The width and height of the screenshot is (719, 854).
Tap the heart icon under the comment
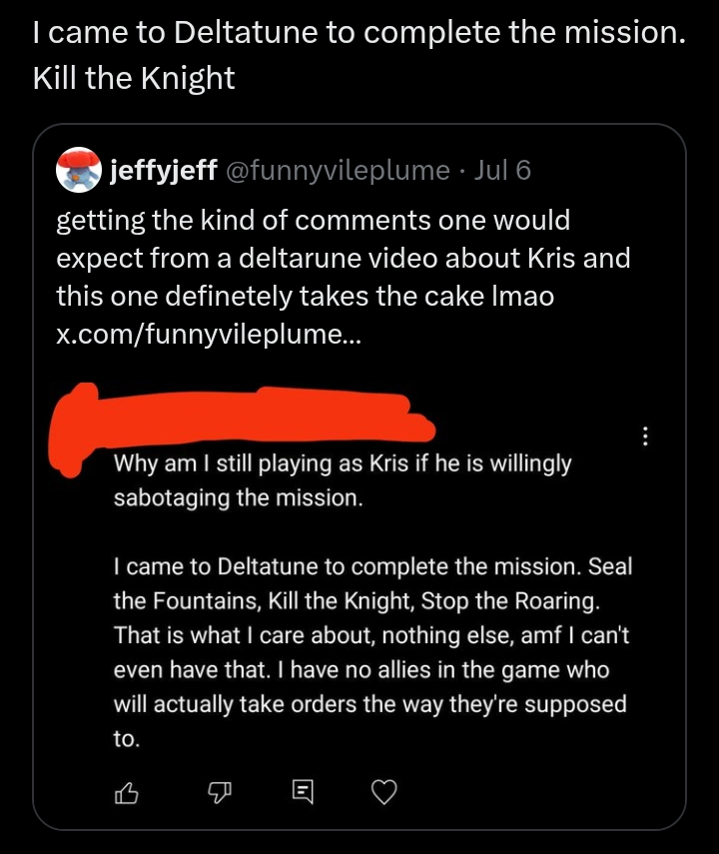point(383,793)
